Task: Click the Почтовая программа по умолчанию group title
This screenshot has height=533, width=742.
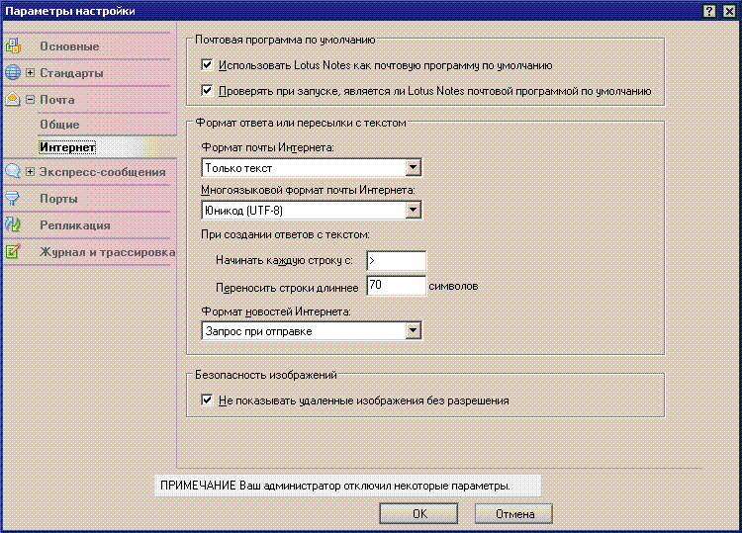Action: point(285,41)
